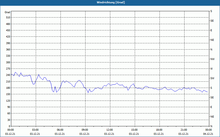Viewport: 220px width, 137px height.
Task: Select the S compass label level with 180
Action: (211, 88)
